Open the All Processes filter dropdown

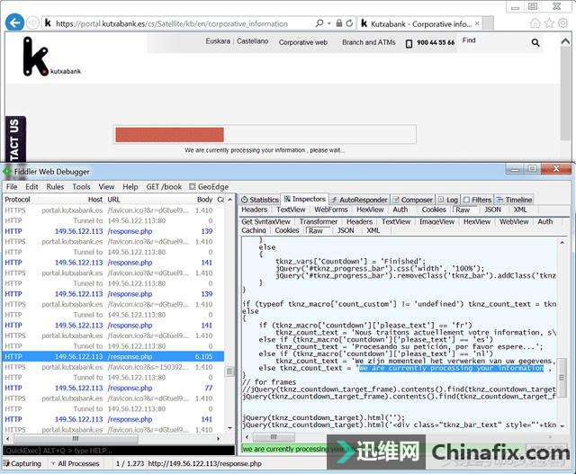coord(75,464)
